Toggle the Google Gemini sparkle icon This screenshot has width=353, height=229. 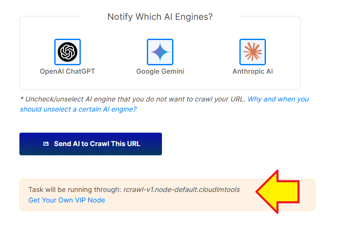tap(160, 52)
